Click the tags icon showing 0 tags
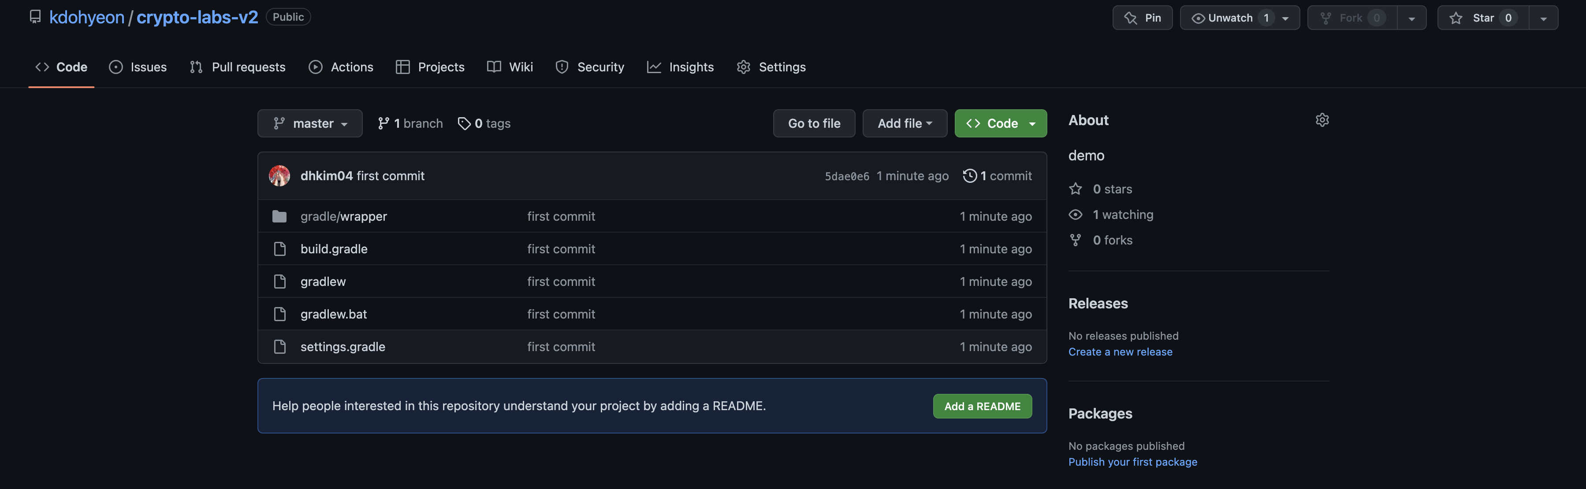Viewport: 1586px width, 489px height. (x=464, y=124)
